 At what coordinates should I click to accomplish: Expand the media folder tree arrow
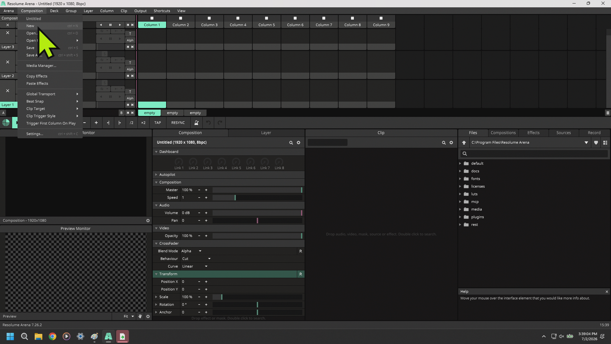point(460,209)
